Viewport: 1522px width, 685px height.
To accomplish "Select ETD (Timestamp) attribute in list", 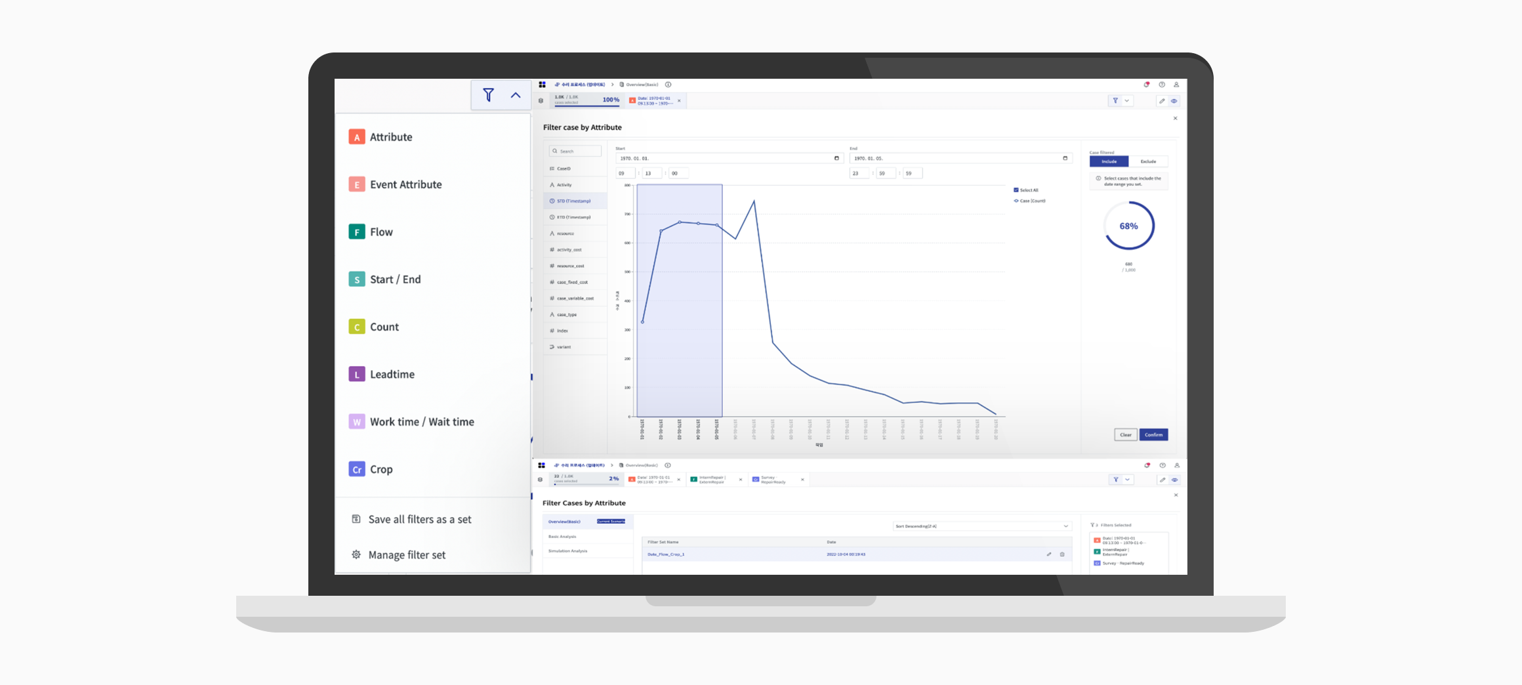I will (573, 217).
